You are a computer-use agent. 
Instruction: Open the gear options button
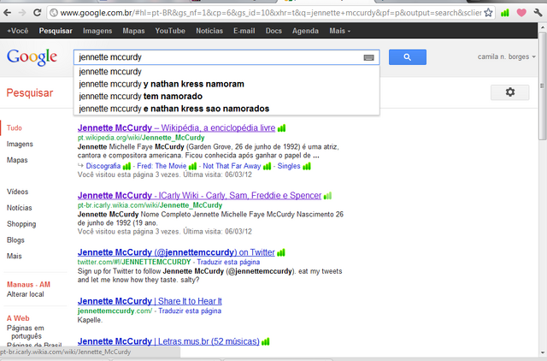point(510,92)
